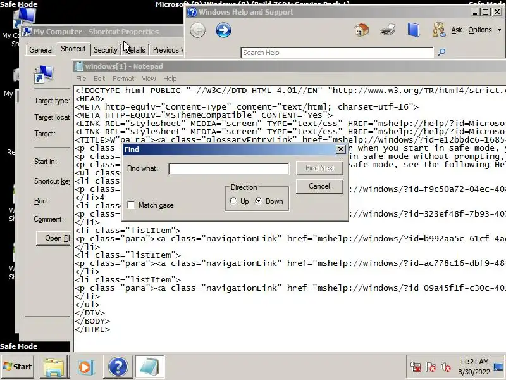506x380 pixels.
Task: Click the Ask link in Help
Action: click(457, 30)
